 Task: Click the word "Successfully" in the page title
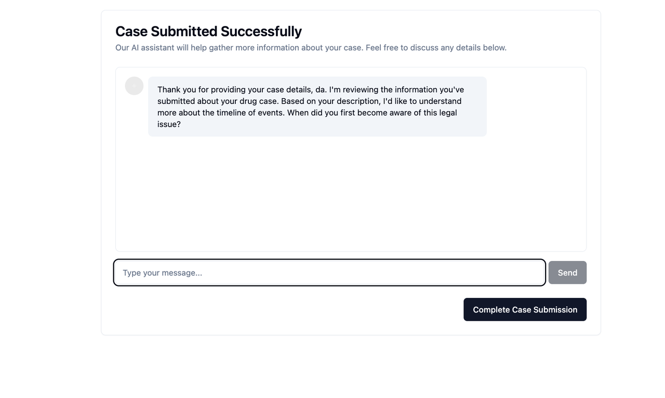point(261,31)
